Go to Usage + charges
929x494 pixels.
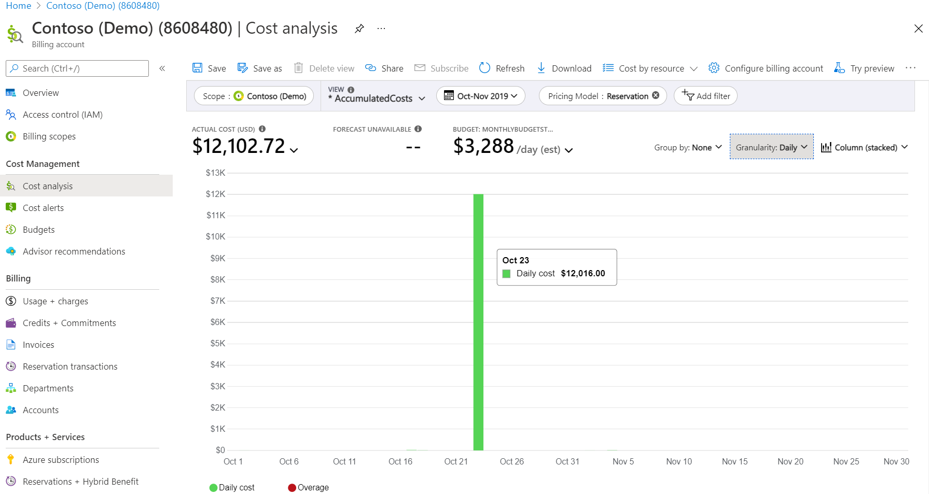[55, 301]
